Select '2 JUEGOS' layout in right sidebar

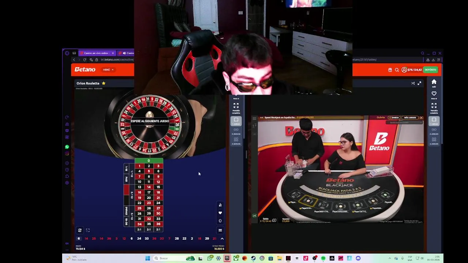[434, 131]
